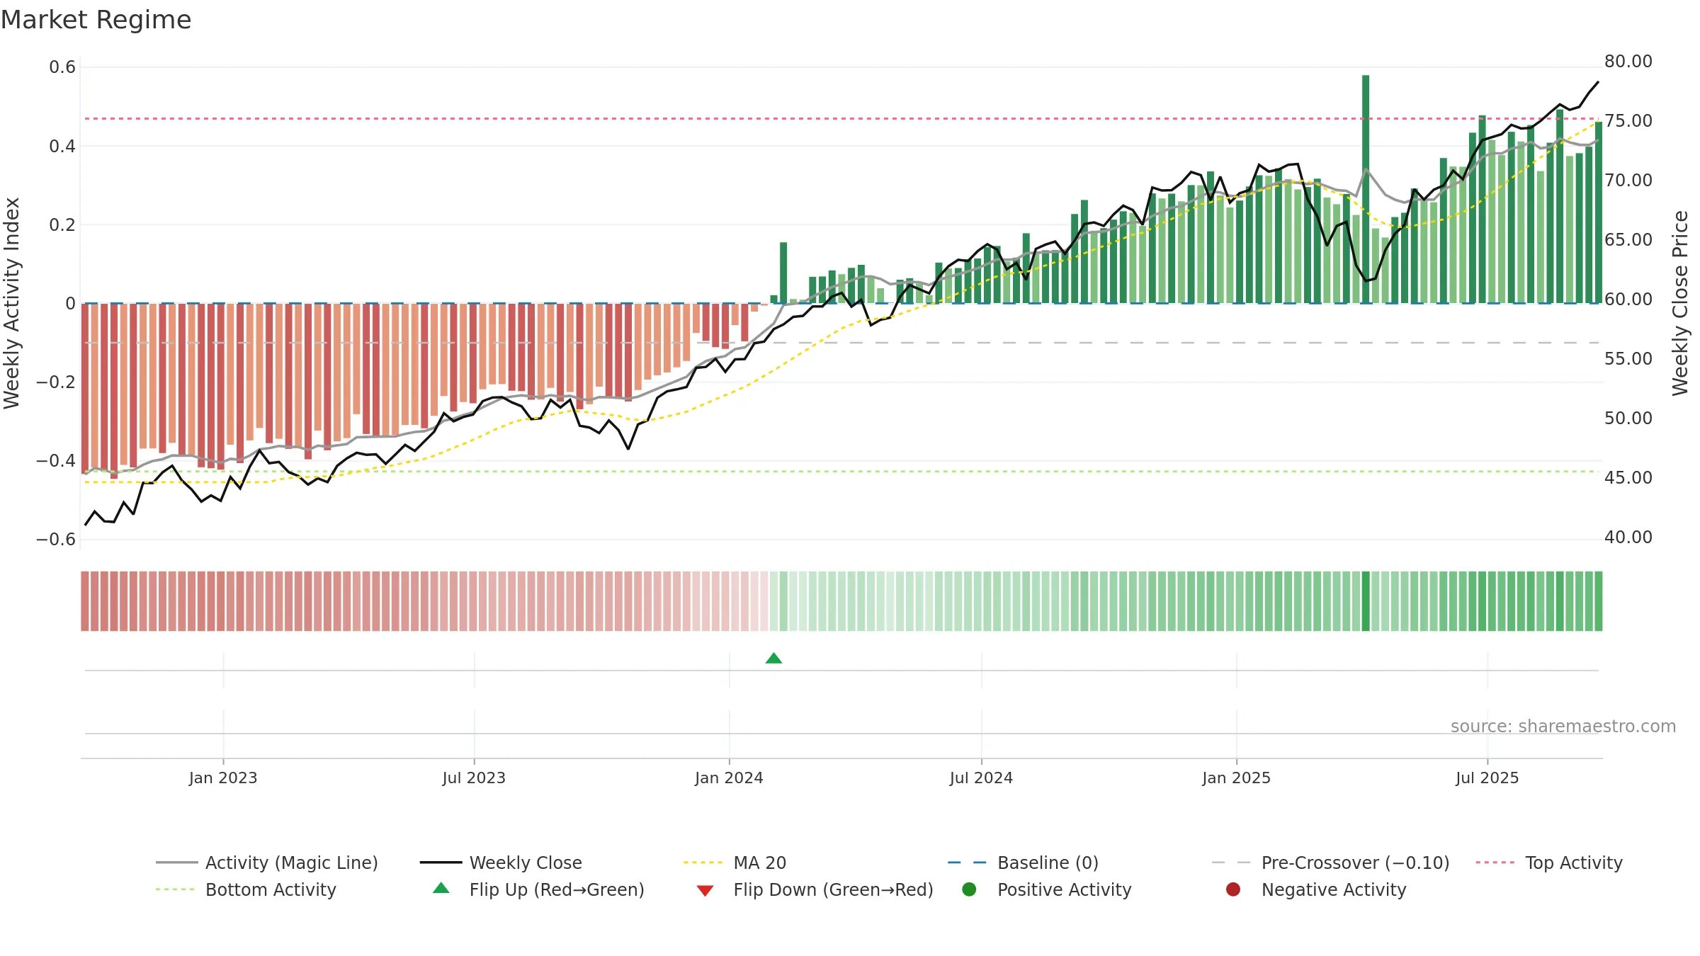Click the green flip-up triangle marker near Jan 2024
This screenshot has height=956, width=1700.
click(773, 659)
